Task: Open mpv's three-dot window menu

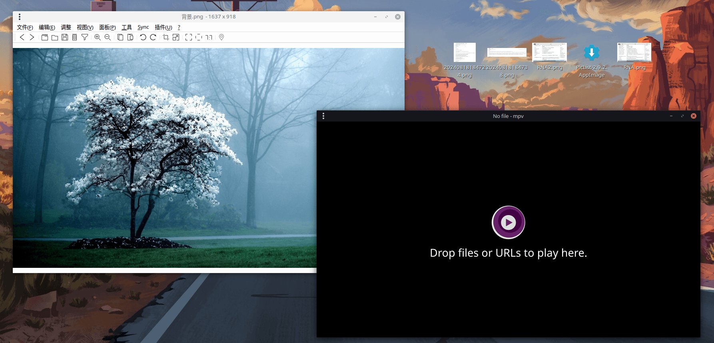Action: tap(323, 116)
